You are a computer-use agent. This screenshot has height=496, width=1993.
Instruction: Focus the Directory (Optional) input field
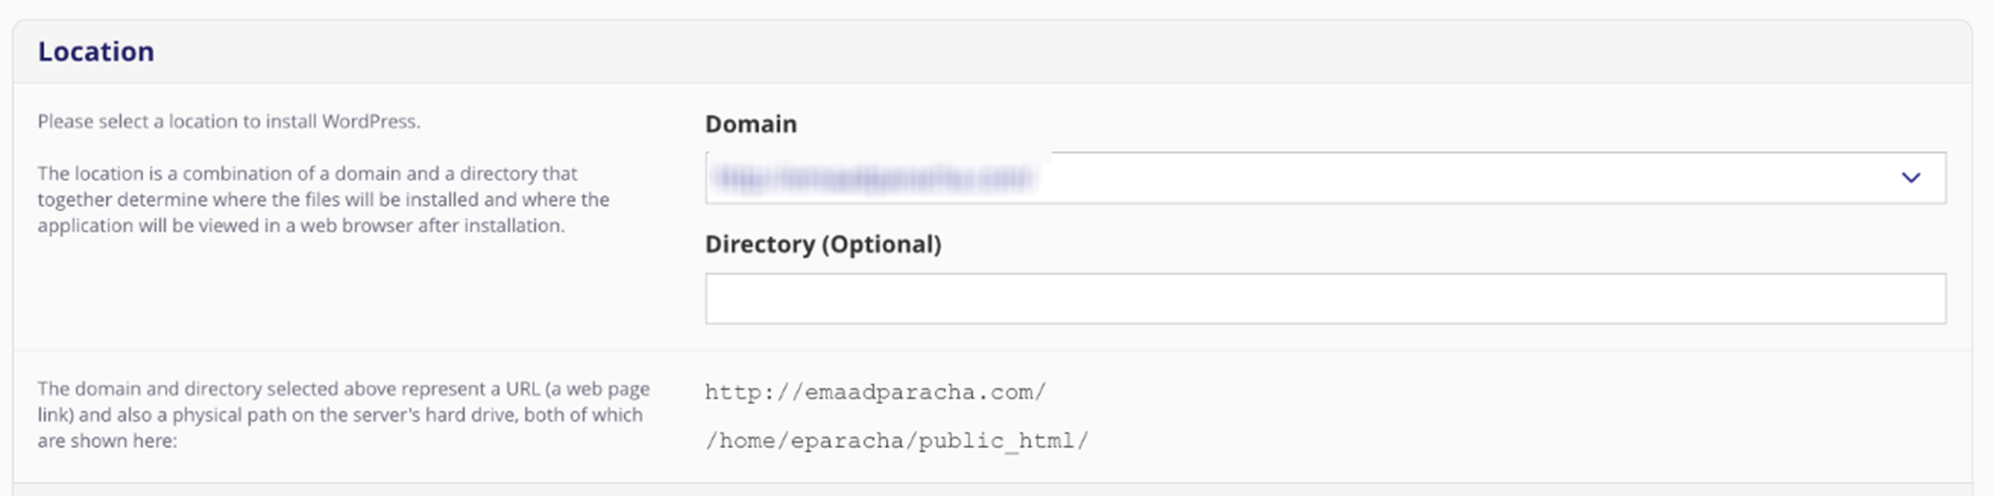(x=1325, y=299)
